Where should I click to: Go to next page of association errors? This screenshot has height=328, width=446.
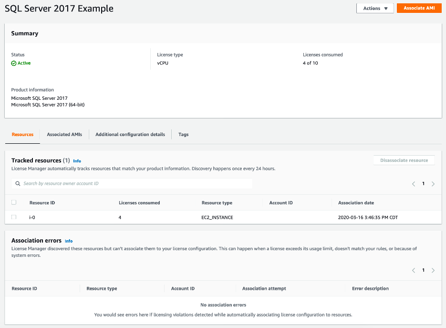coord(433,270)
